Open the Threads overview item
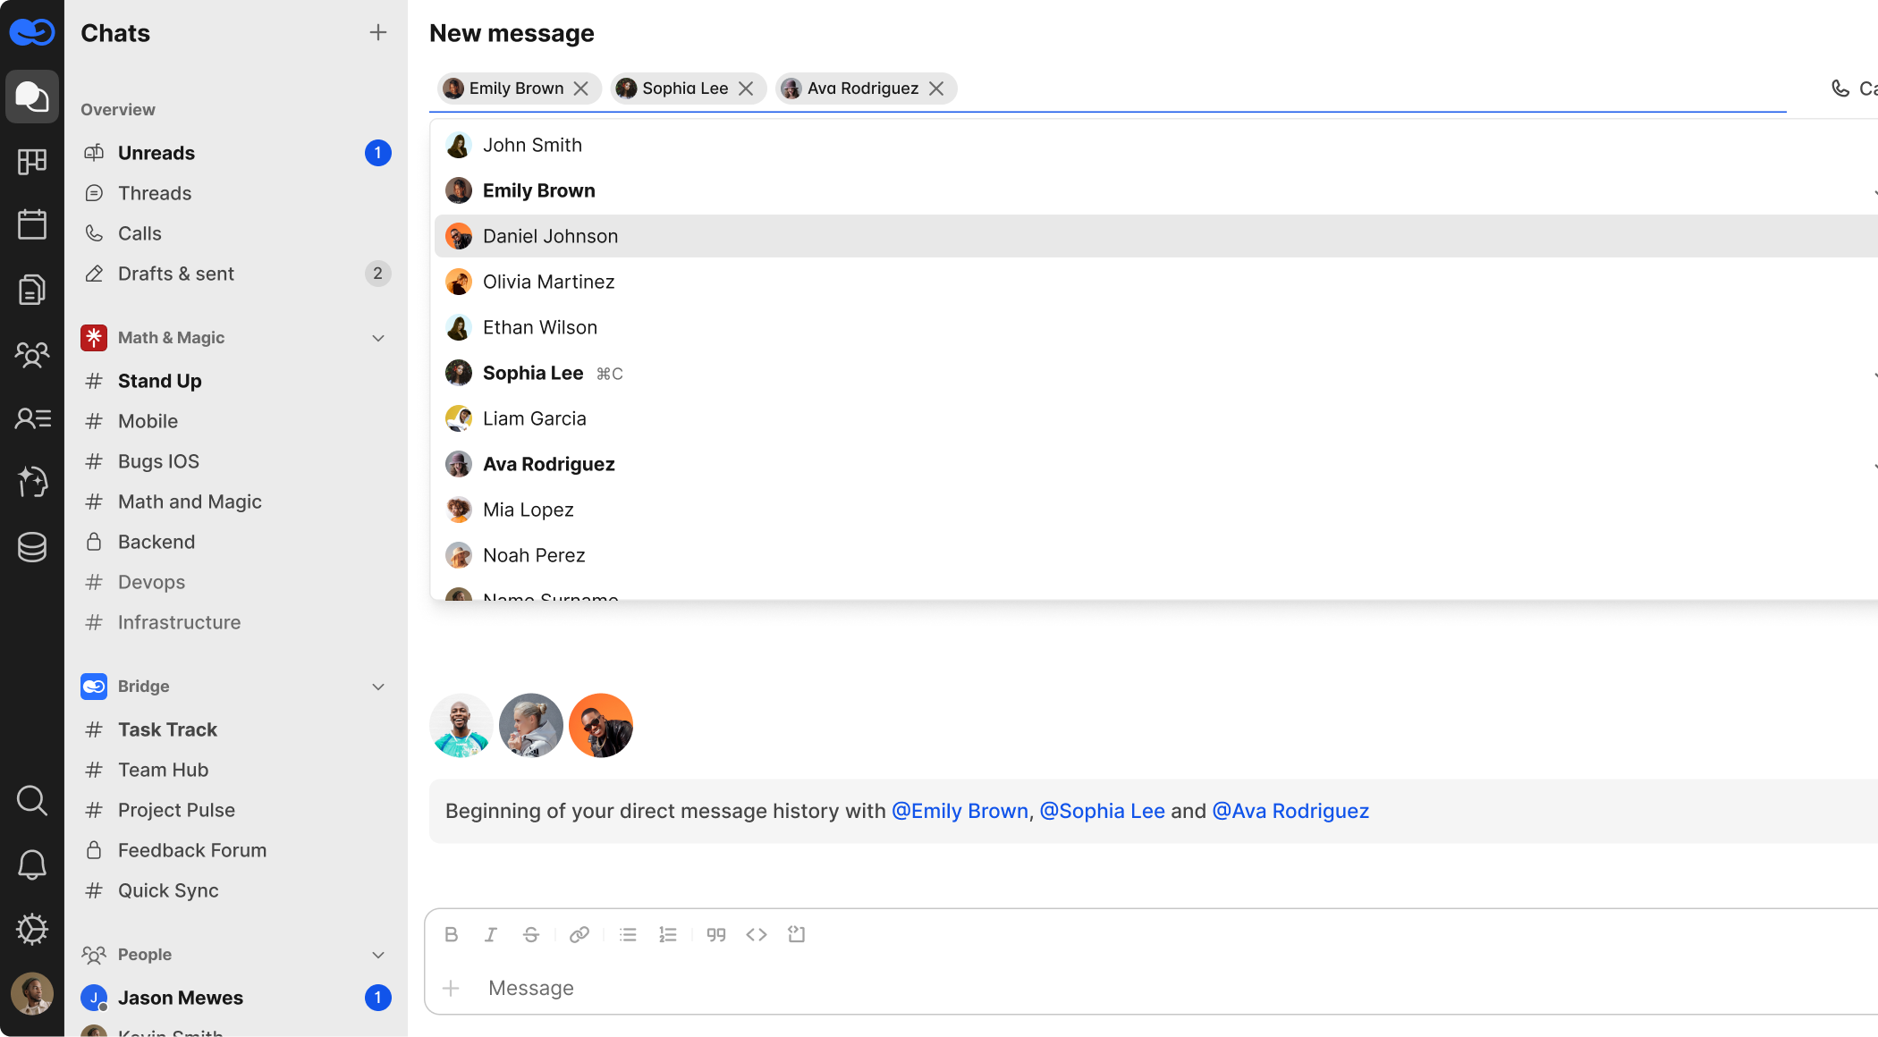Viewport: 1878px width, 1037px height. coord(155,193)
